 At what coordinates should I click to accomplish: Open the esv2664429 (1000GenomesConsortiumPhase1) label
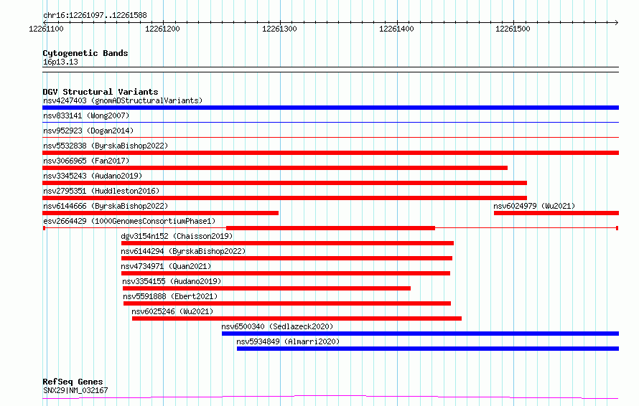pyautogui.click(x=129, y=221)
